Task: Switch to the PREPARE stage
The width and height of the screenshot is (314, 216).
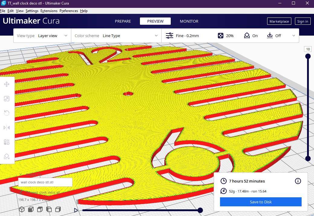Action: [123, 21]
